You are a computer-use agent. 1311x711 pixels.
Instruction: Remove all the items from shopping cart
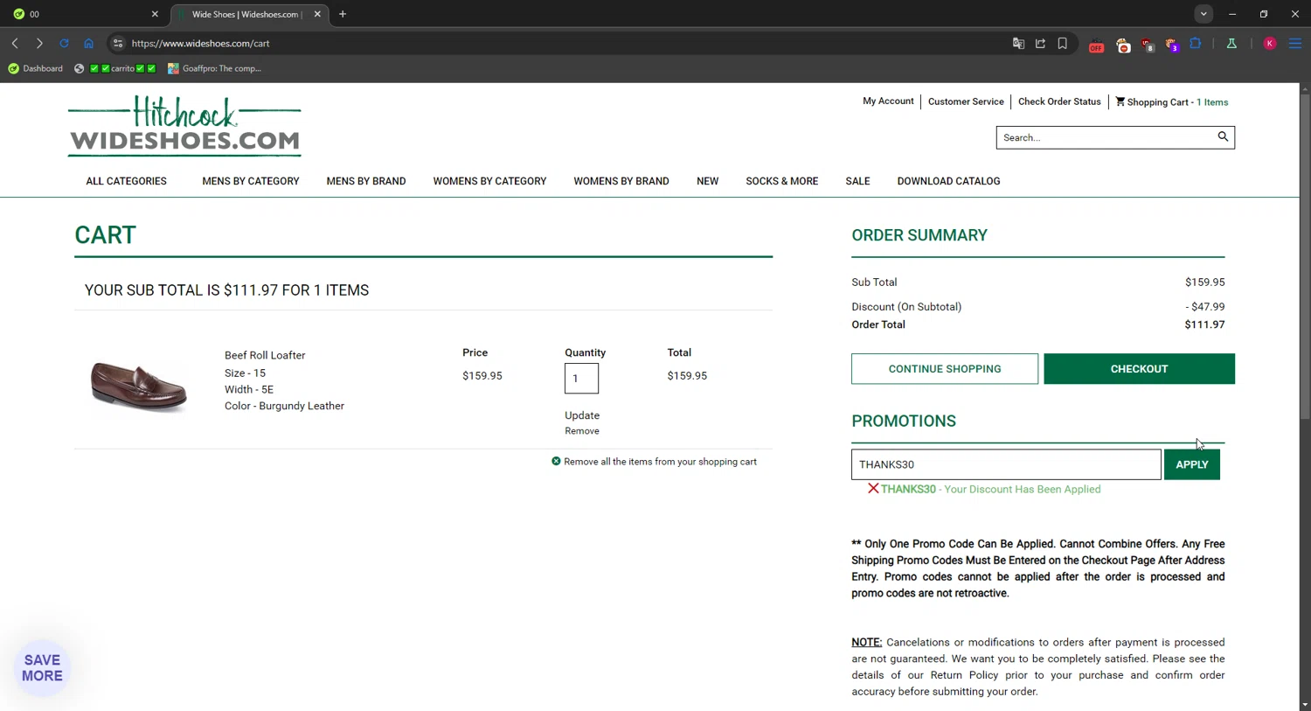coord(654,462)
